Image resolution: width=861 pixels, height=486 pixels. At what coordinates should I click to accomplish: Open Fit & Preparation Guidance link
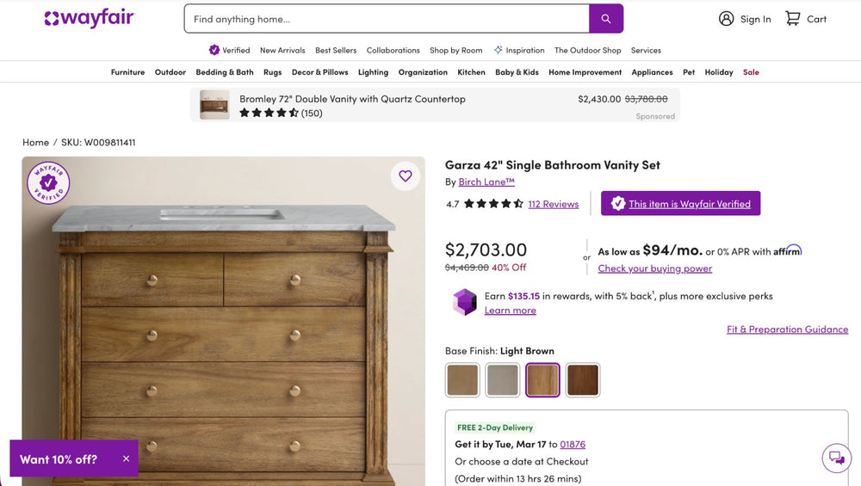coord(787,329)
